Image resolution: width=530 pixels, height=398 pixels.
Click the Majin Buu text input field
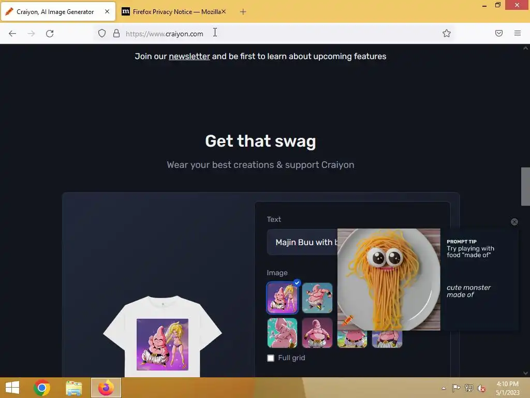302,243
